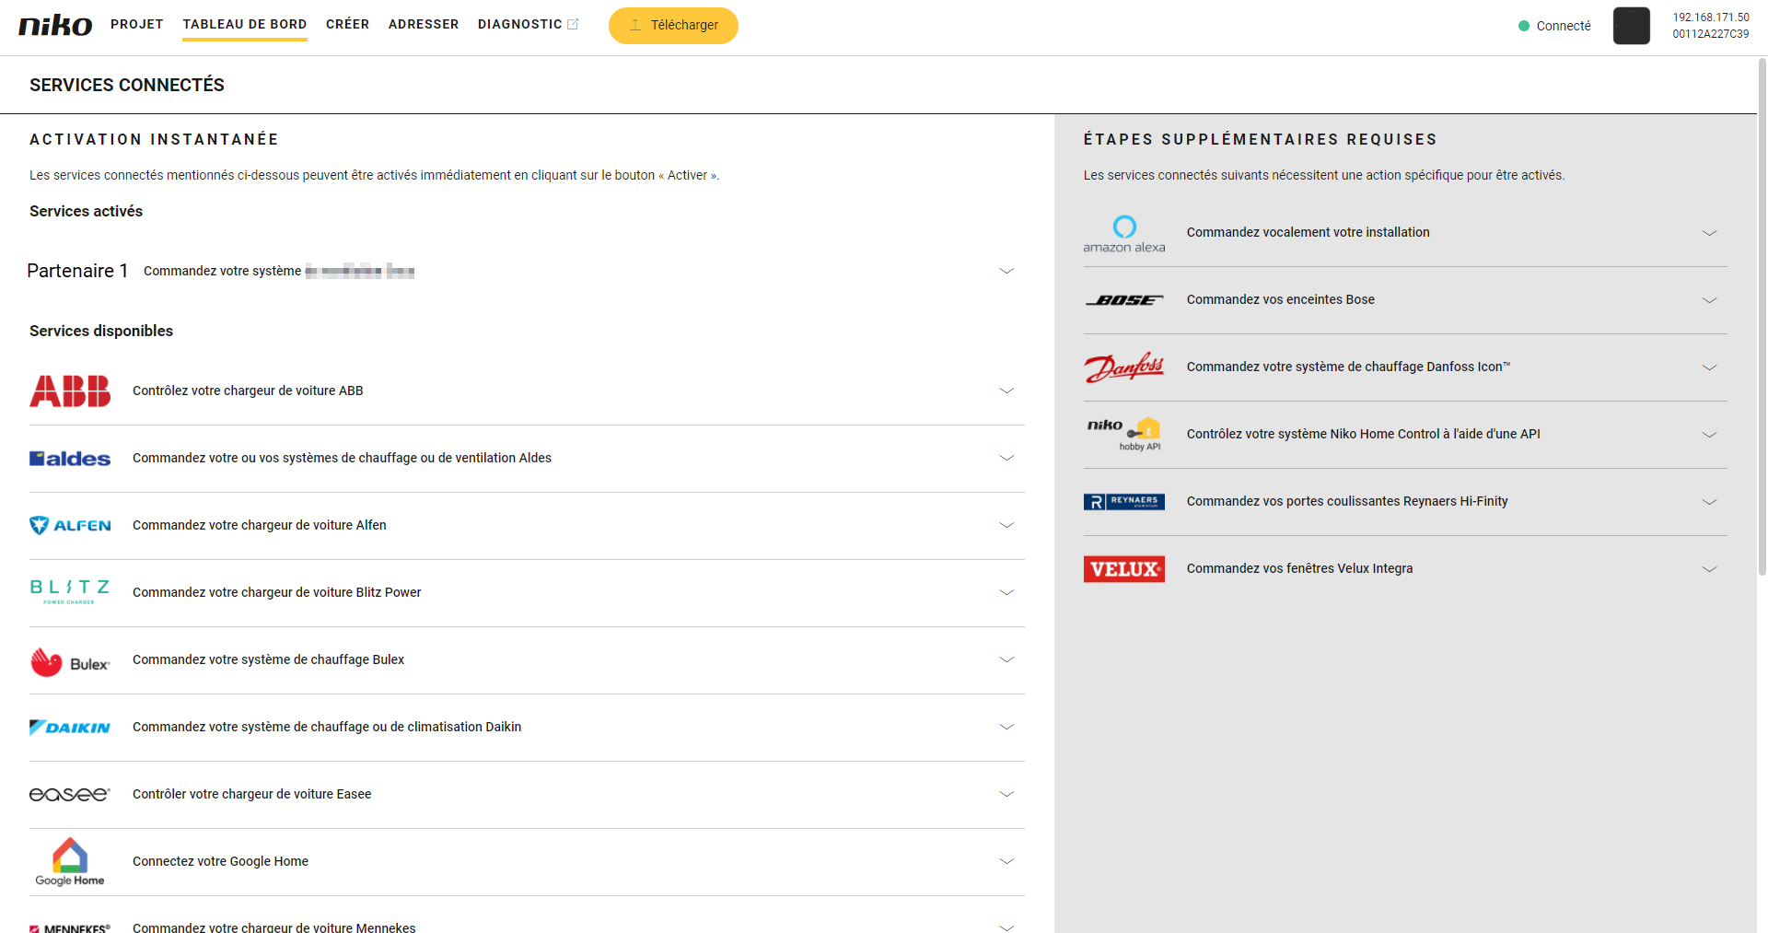
Task: Expand the Easee car charger chevron
Action: coord(1006,794)
